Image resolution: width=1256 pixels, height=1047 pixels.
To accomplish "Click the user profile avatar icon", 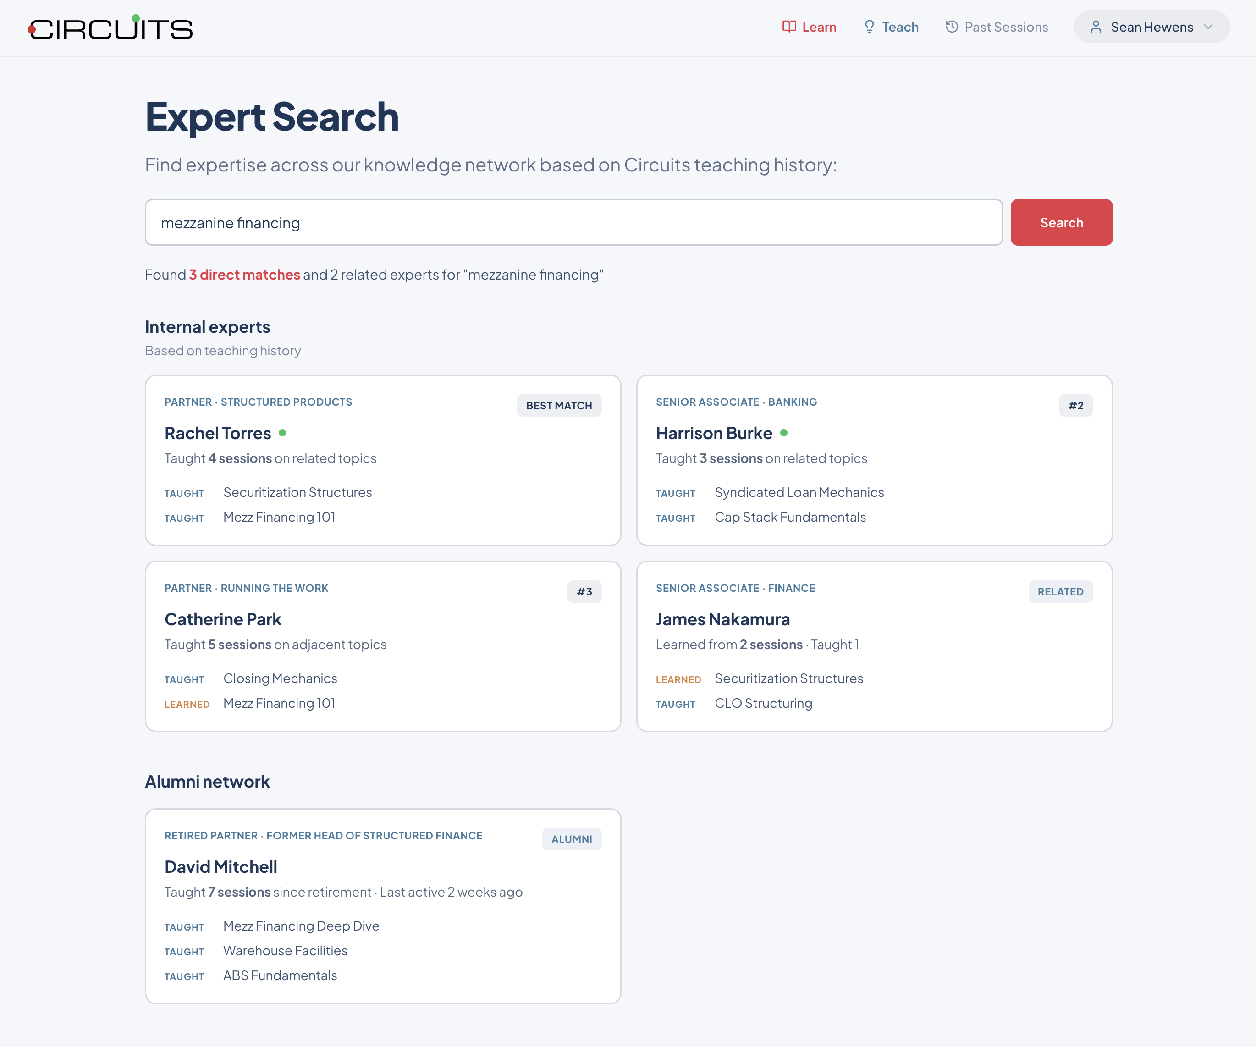I will pos(1096,27).
